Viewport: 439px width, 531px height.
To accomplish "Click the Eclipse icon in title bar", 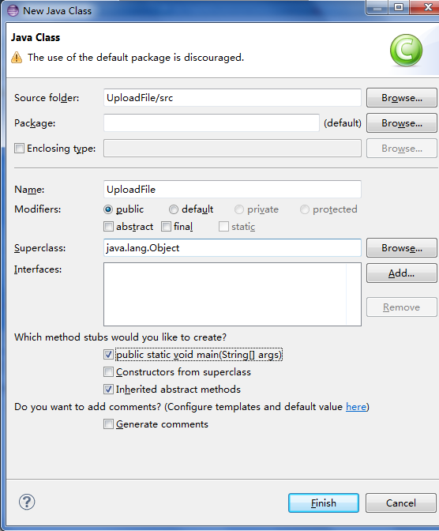I will [x=13, y=10].
